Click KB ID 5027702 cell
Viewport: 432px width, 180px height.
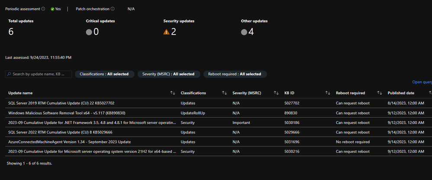tap(292, 103)
